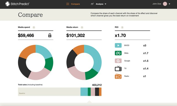The height and width of the screenshot is (106, 177).
Task: Click the Stitch Predict logo icon
Action: point(7,4)
